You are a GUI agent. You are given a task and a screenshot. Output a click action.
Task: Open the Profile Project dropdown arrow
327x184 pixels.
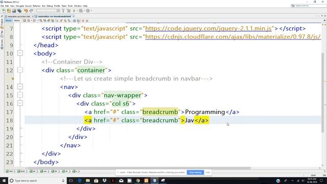pos(91,11)
